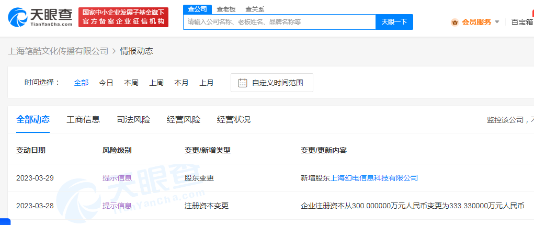The image size is (534, 225).
Task: Select the 查老板 search tab
Action: pyautogui.click(x=226, y=9)
